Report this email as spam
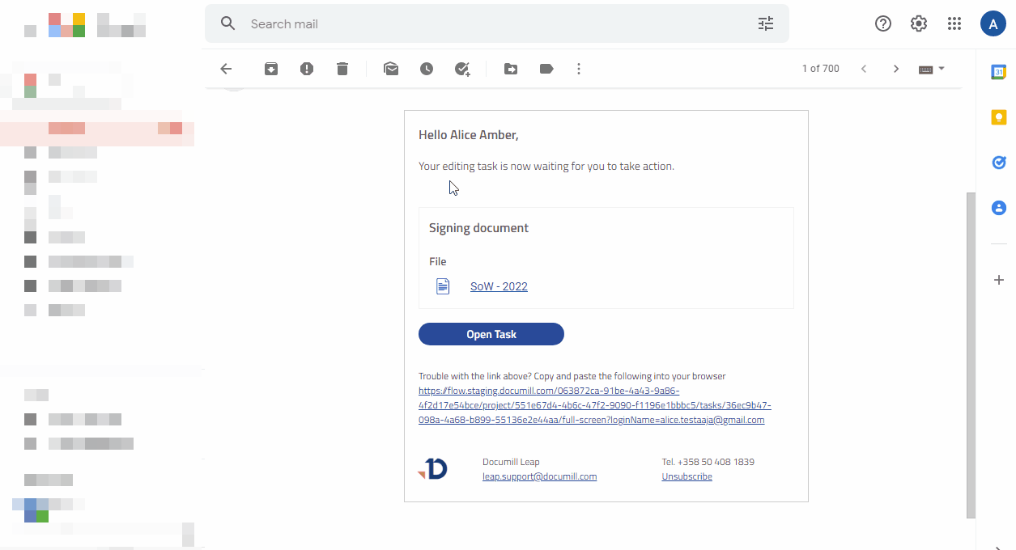This screenshot has width=1016, height=550. pos(307,69)
